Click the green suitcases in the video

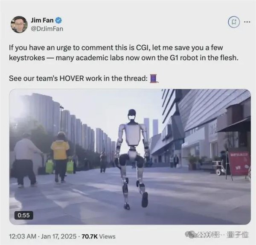coord(59,167)
